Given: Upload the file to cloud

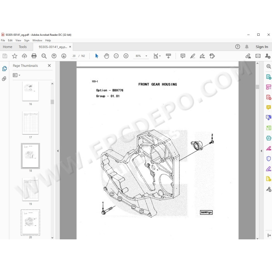Looking at the screenshot, I should tap(24, 56).
